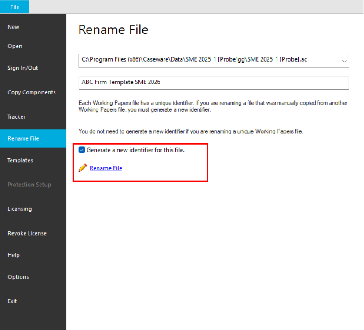Click the greyed-out Protection Setup item
The height and width of the screenshot is (330, 364).
coord(29,185)
